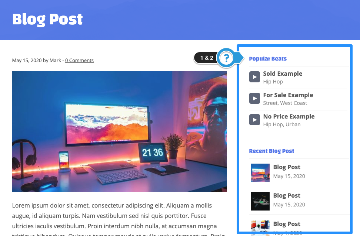Click the Popular Beats widget heading
The image size is (360, 236).
pos(268,59)
